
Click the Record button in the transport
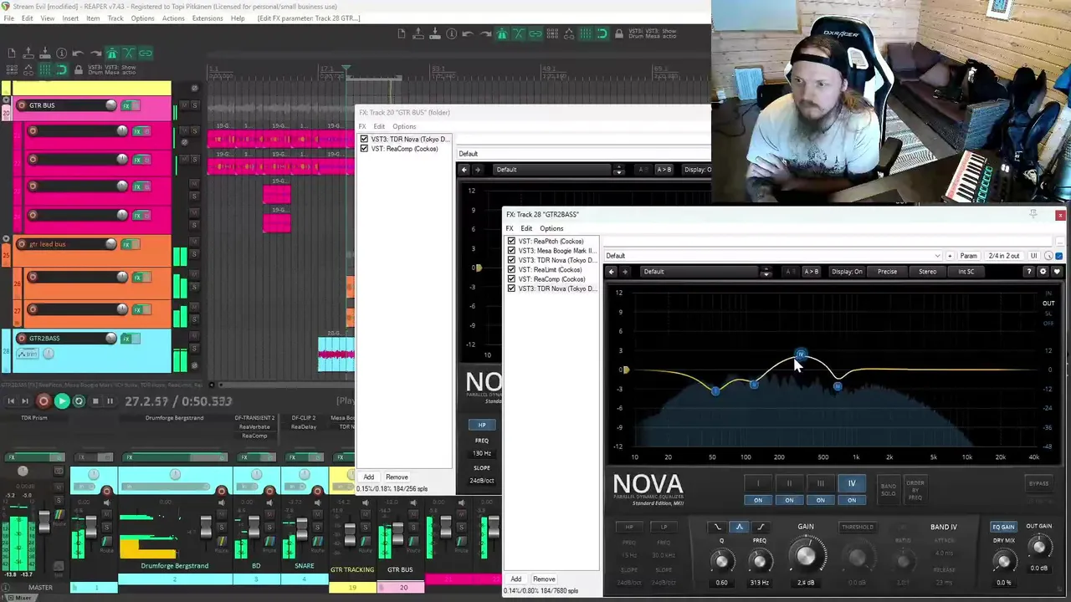44,401
